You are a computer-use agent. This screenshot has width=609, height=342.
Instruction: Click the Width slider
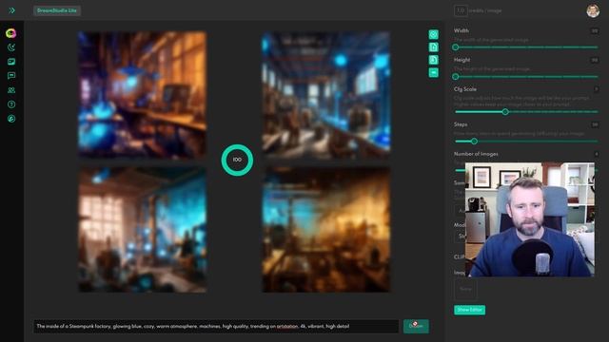[526, 47]
